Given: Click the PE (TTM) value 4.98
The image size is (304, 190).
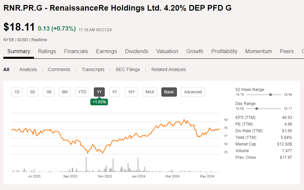Looking at the screenshot, I should pyautogui.click(x=288, y=124).
